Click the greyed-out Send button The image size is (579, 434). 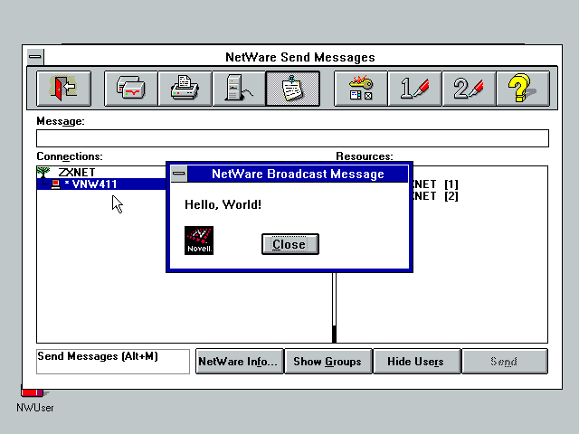(505, 362)
